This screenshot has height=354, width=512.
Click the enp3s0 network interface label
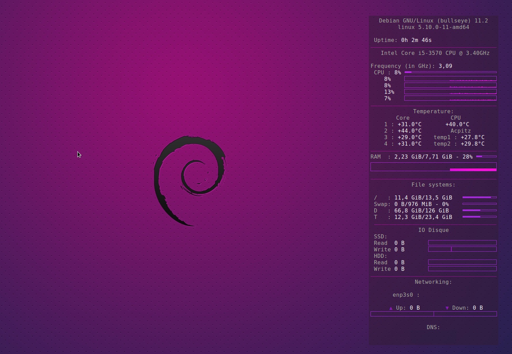(x=403, y=295)
